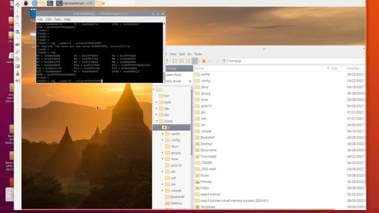
Task: Click the remote viewer screenshot tool icon
Action: 17,66
